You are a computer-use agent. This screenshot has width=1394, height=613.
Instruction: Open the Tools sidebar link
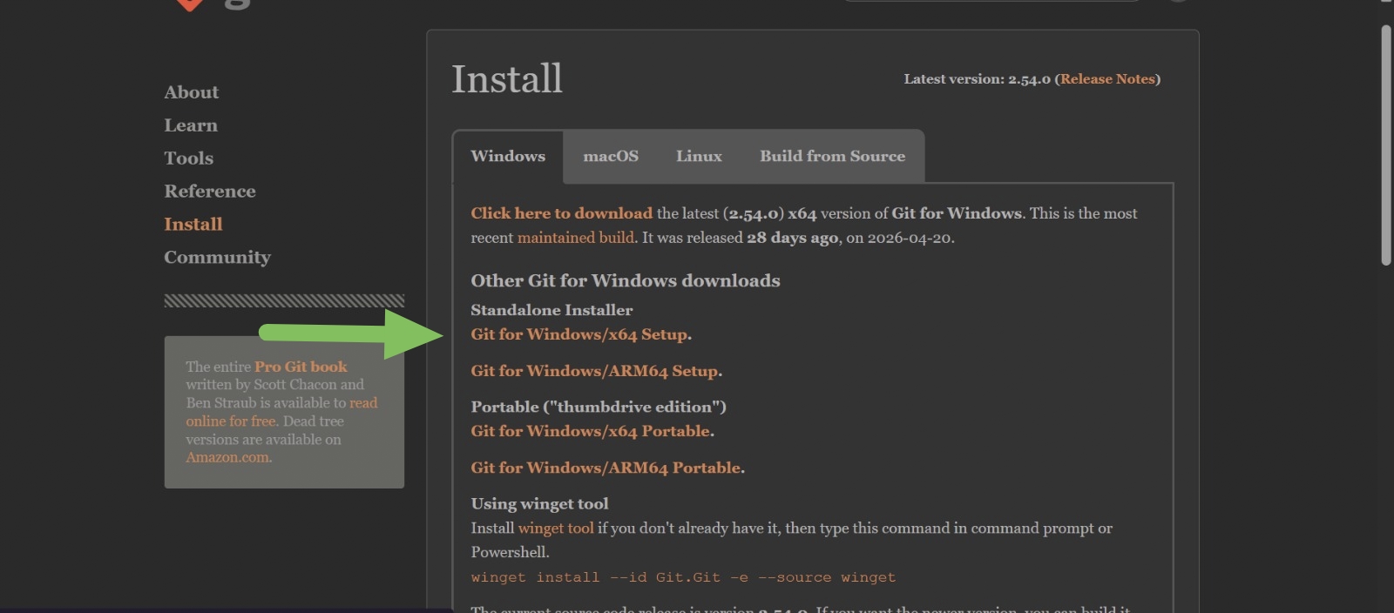[x=188, y=158]
